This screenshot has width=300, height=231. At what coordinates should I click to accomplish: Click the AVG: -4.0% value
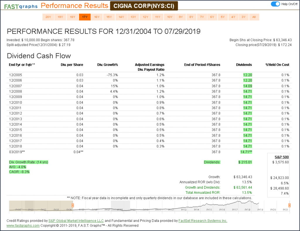[18, 167]
